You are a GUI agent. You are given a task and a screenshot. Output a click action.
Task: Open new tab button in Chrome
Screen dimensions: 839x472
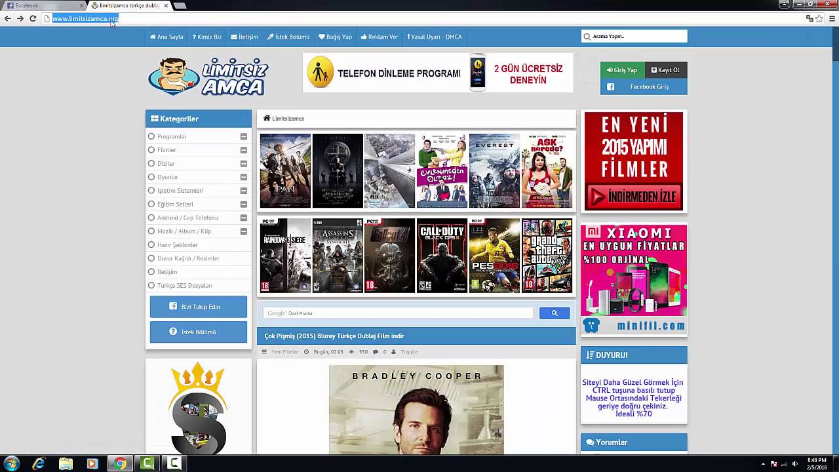[180, 6]
